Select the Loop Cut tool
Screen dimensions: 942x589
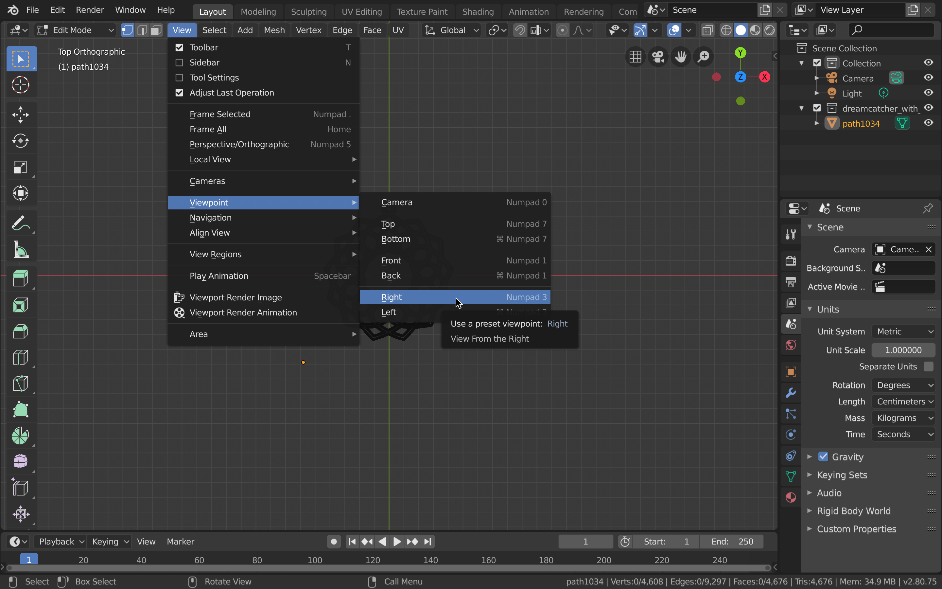point(21,357)
